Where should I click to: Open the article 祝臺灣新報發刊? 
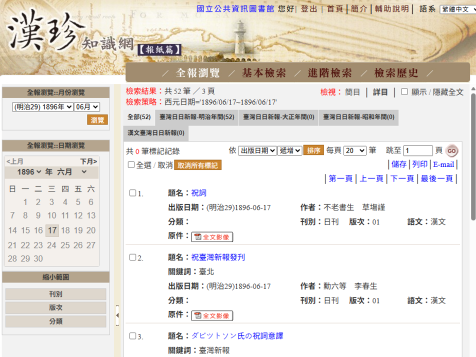click(x=218, y=257)
